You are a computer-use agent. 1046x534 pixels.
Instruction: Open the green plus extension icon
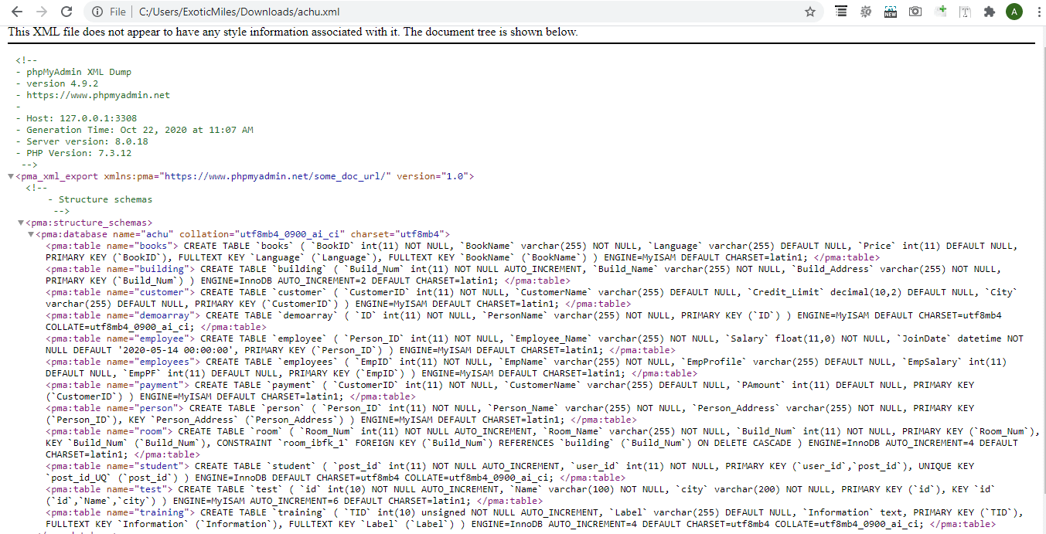(940, 12)
